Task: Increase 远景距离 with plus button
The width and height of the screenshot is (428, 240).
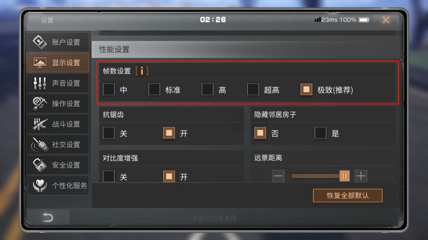Action: coord(361,176)
